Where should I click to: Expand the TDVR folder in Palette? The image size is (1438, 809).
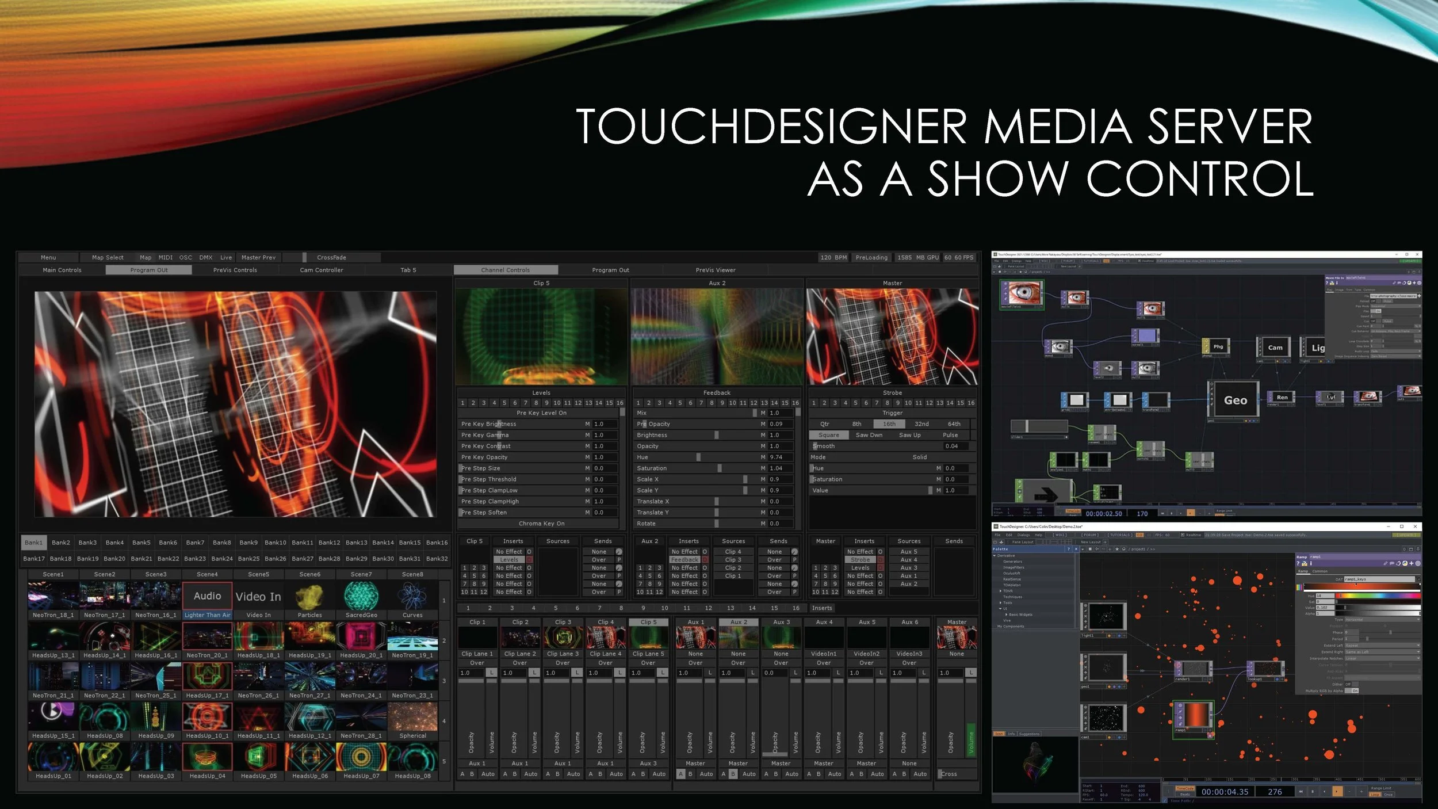pyautogui.click(x=1001, y=591)
